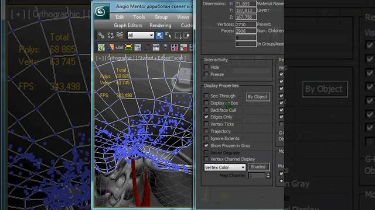Click the checkered icon with red X
The width and height of the screenshot is (375, 210).
point(174,47)
